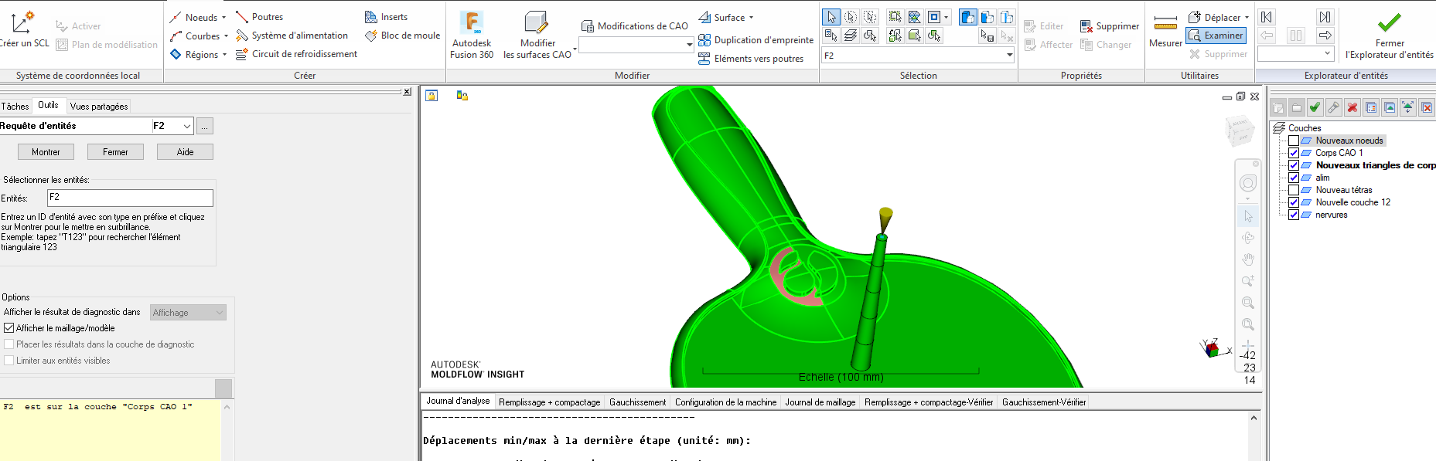Expand the Noeuds dropdown in Créer
Screen dimensions: 1436x461
(x=224, y=17)
